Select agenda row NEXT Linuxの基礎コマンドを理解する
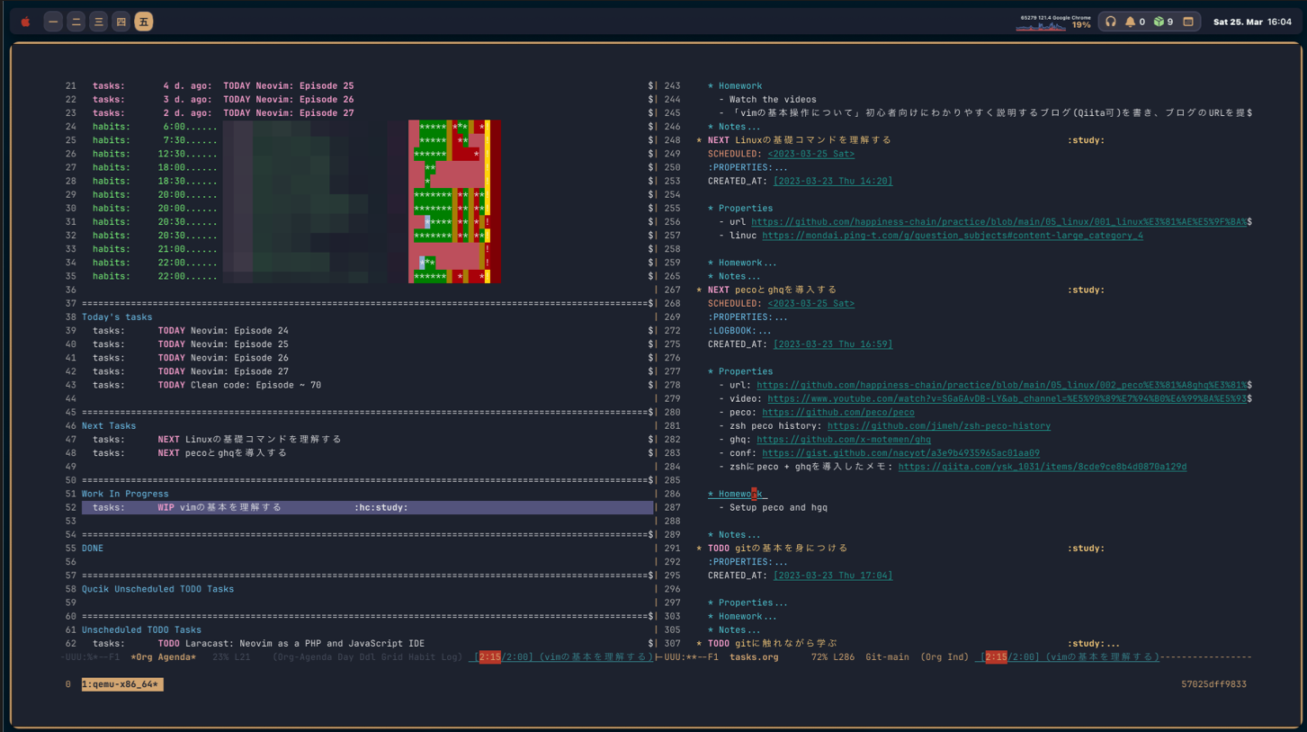The width and height of the screenshot is (1307, 732). pos(217,439)
